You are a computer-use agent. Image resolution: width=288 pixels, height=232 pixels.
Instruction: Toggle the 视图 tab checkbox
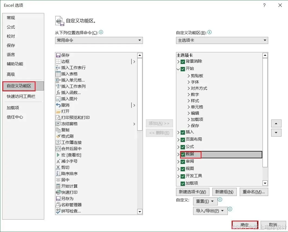183,169
